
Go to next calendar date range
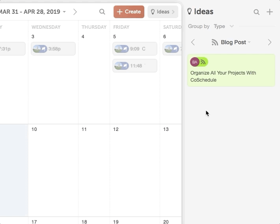75,12
